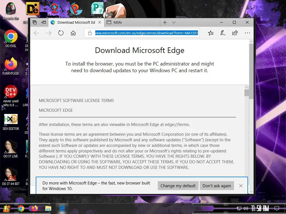Click the network tray icon

click(239, 208)
